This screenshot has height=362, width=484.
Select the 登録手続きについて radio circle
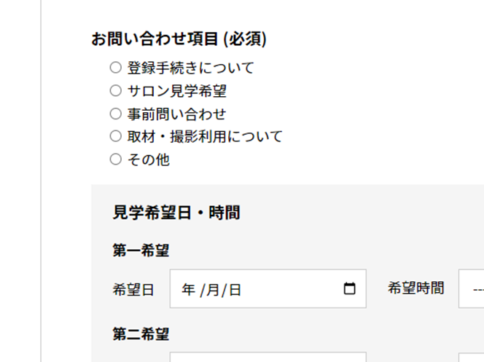pyautogui.click(x=115, y=68)
